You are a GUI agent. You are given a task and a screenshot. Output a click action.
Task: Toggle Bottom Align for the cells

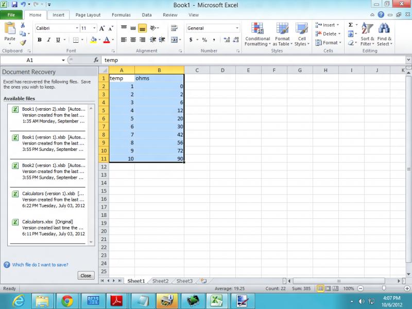coord(142,28)
